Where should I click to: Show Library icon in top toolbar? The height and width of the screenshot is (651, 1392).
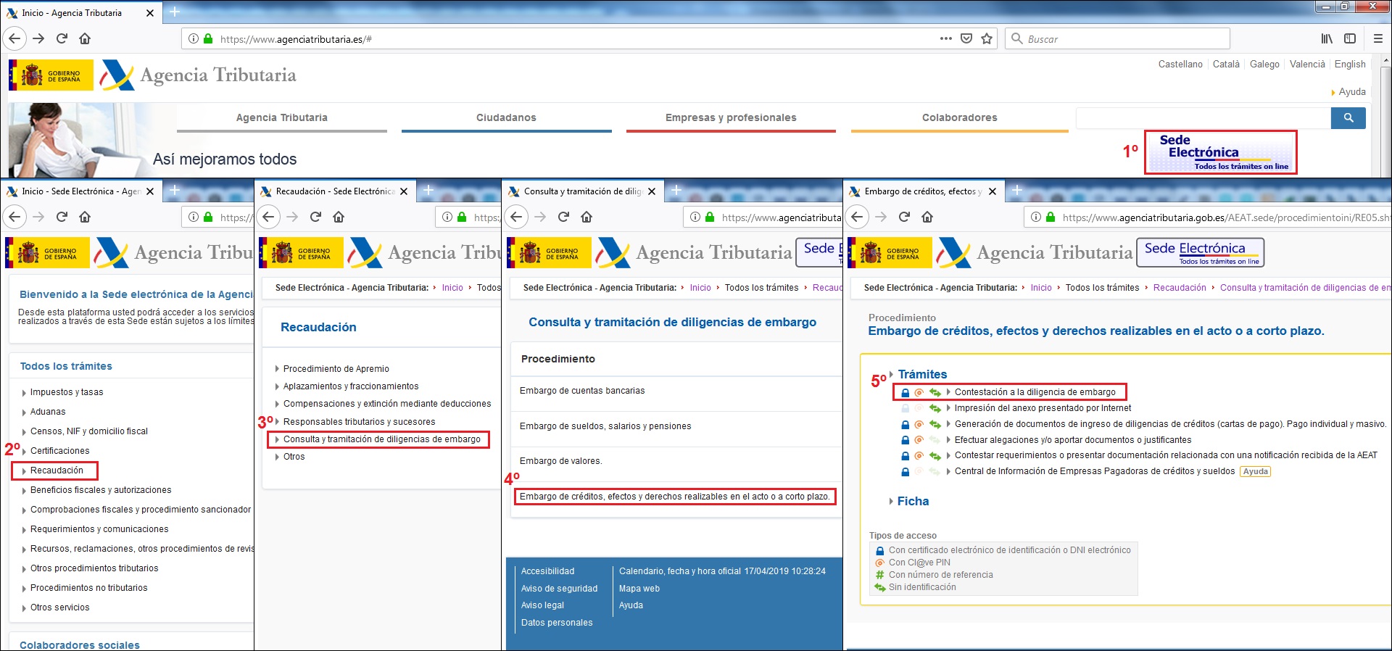tap(1327, 38)
